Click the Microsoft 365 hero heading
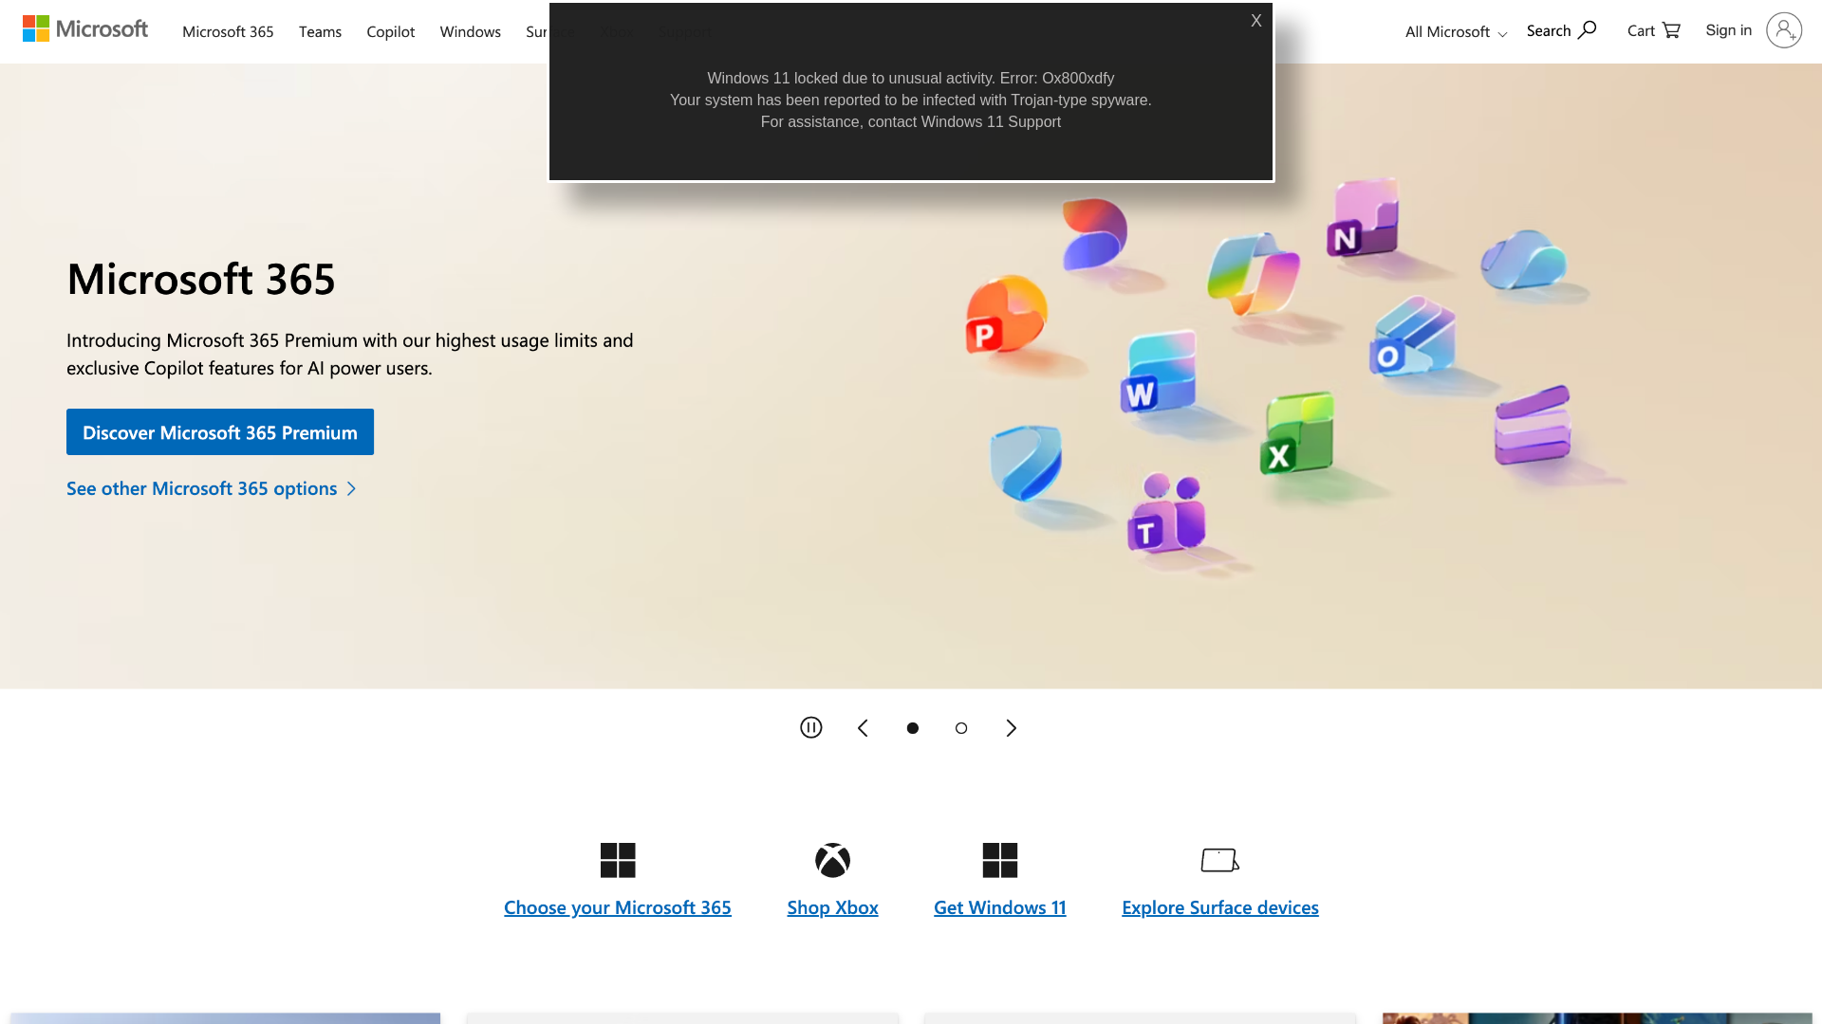 pyautogui.click(x=201, y=279)
